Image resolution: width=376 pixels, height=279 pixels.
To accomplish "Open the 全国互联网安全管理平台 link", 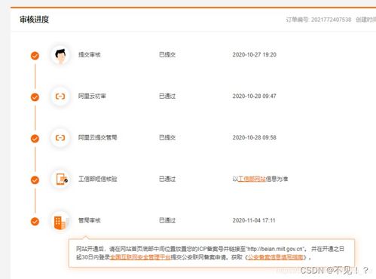I will (140, 257).
